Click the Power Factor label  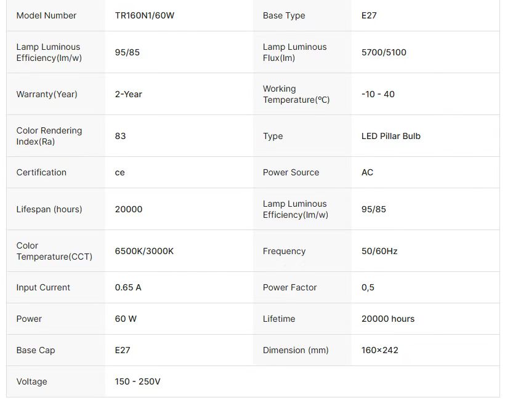[289, 287]
